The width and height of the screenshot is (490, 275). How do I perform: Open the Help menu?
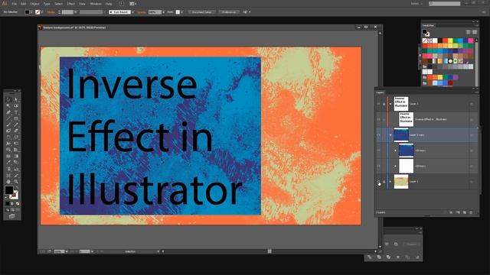tap(109, 4)
